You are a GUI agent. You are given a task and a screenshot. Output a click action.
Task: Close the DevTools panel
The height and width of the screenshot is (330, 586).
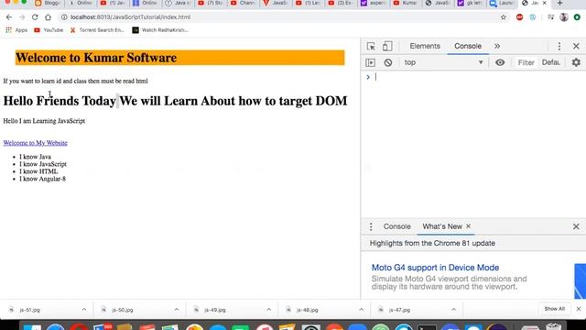coord(576,46)
